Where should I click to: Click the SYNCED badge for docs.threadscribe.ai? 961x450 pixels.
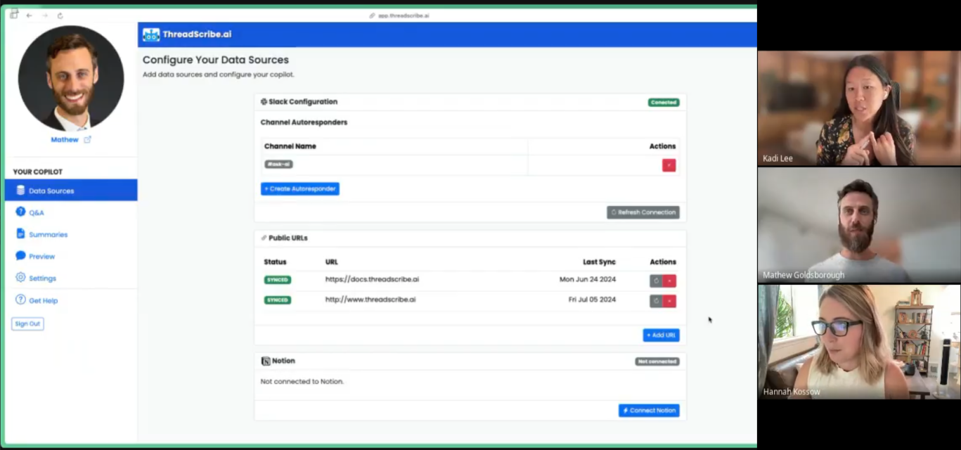277,280
